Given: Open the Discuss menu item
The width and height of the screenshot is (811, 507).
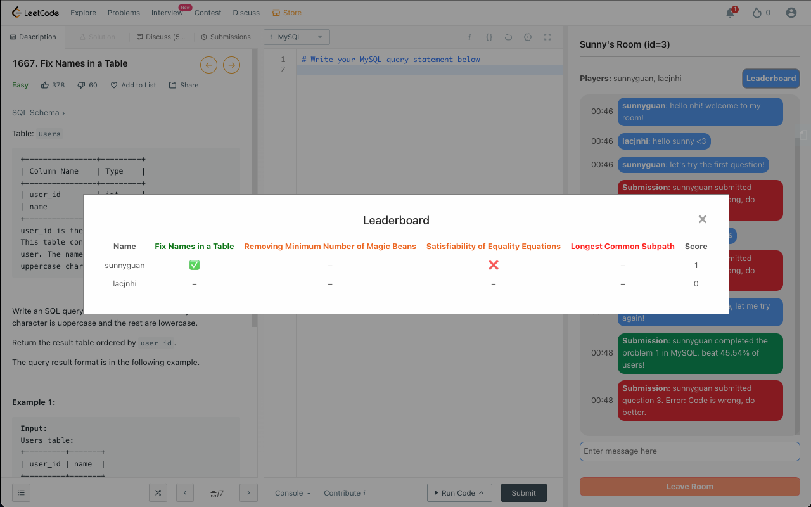Looking at the screenshot, I should pos(246,13).
